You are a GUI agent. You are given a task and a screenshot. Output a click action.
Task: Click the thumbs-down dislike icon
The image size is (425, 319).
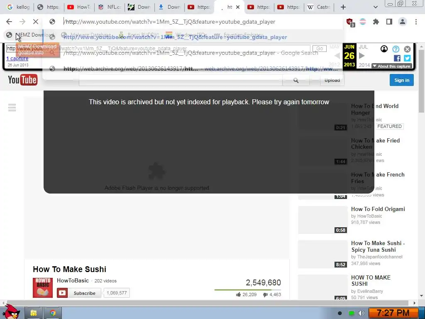click(265, 294)
